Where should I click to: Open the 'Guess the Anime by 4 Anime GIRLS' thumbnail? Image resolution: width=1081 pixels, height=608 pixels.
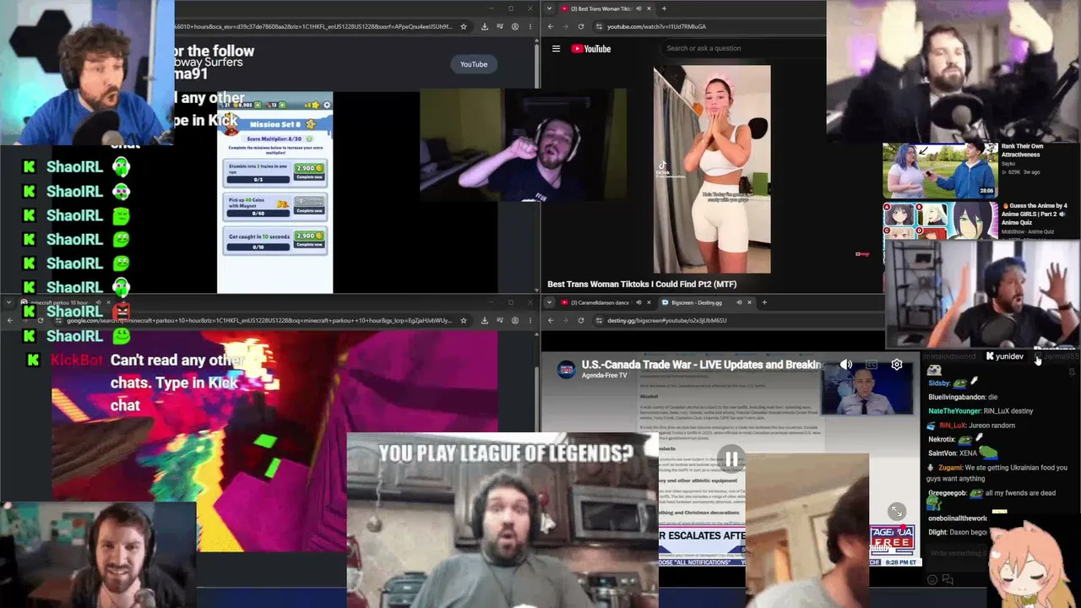click(x=940, y=221)
